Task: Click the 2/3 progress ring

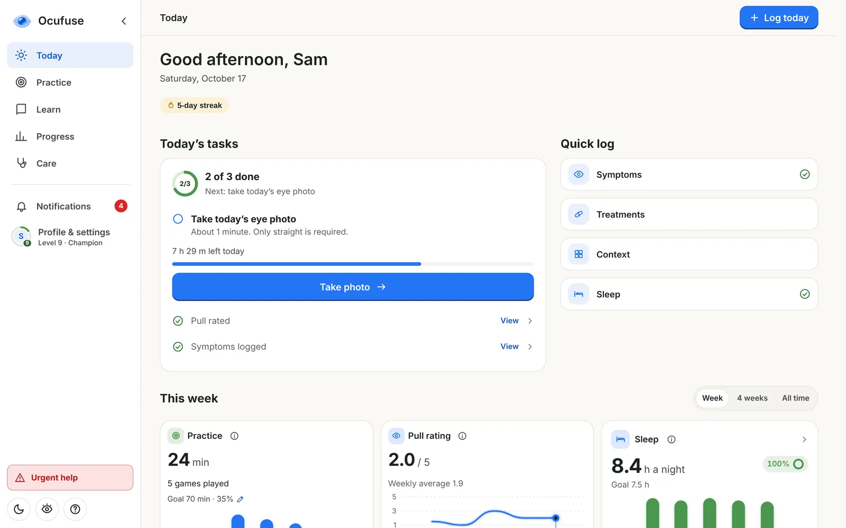Action: pyautogui.click(x=185, y=184)
